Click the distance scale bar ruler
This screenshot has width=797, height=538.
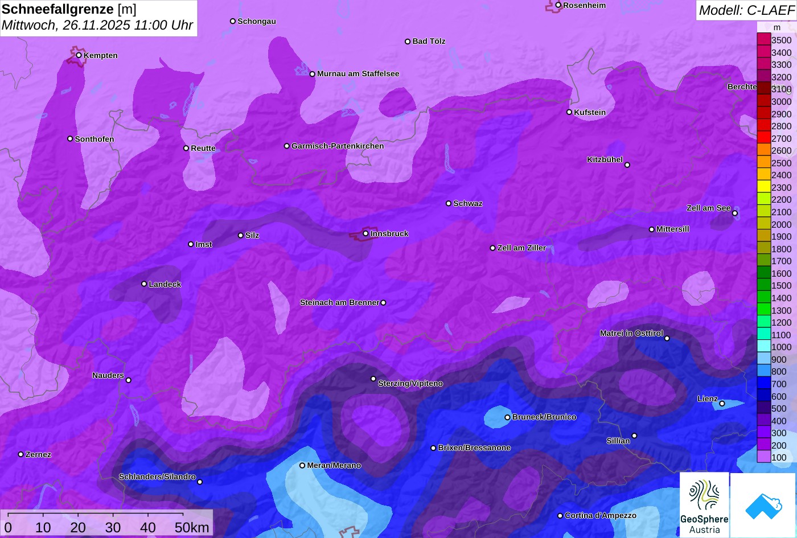[x=95, y=516]
